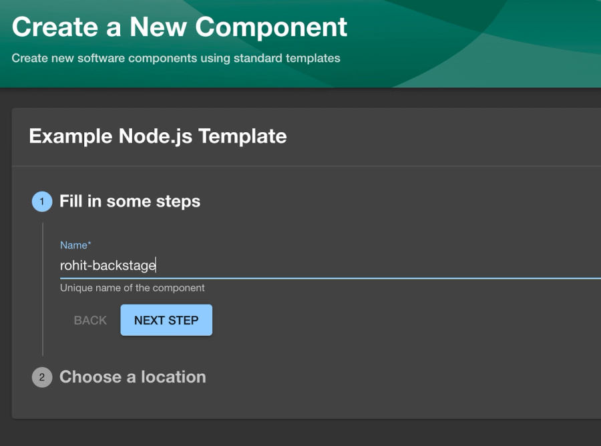Open the 'Fill in some steps' step
The height and width of the screenshot is (446, 601).
click(130, 202)
